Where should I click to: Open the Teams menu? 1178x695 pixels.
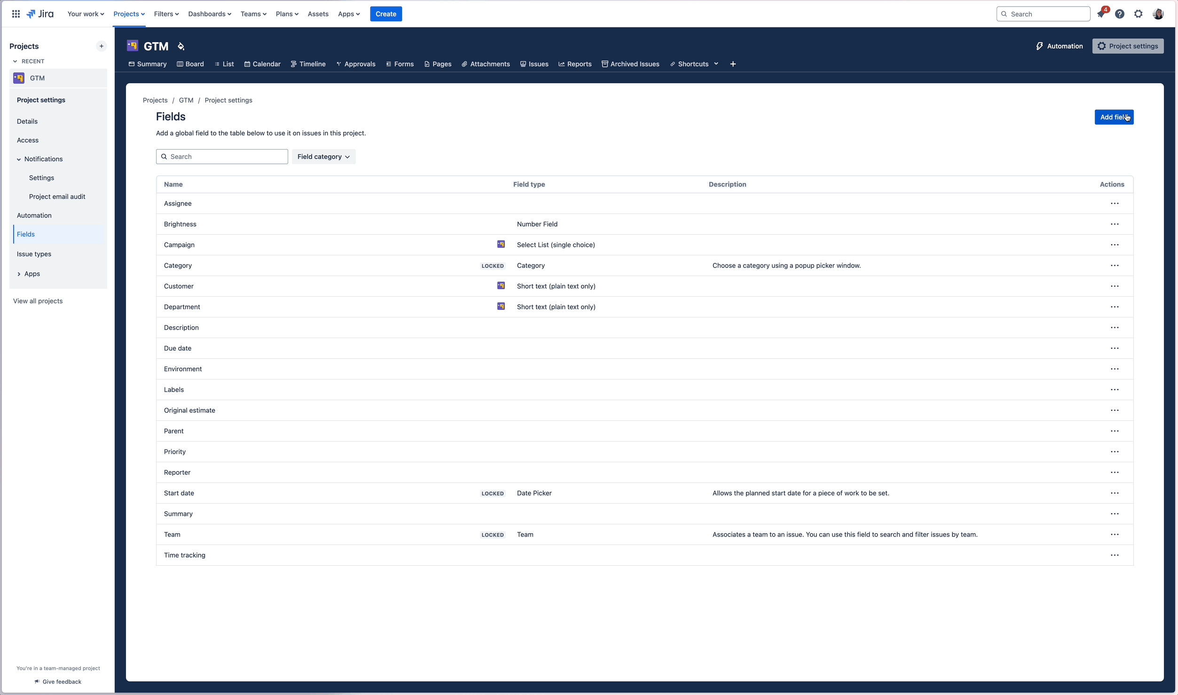(253, 14)
